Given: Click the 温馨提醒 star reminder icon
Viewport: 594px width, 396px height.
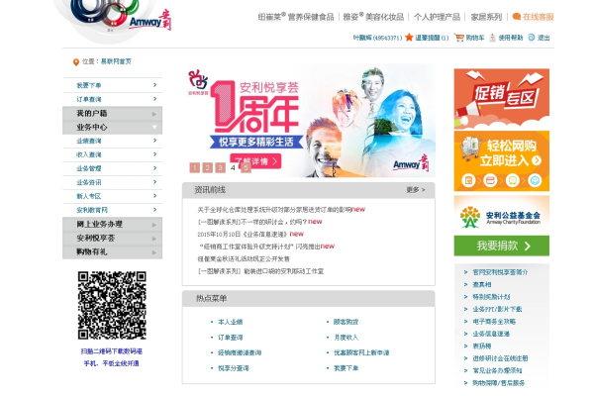Looking at the screenshot, I should coord(409,38).
